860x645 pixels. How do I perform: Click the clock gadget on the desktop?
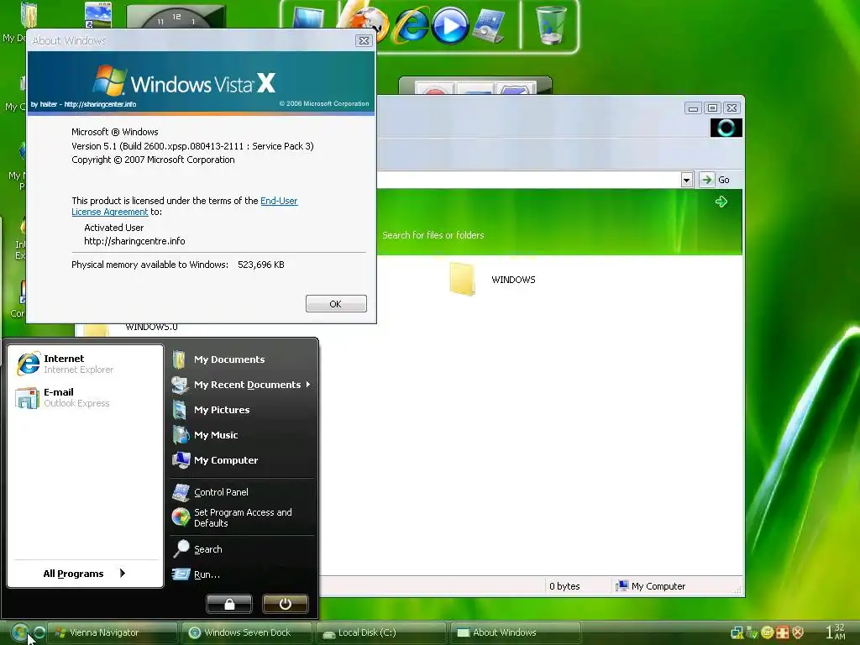pyautogui.click(x=176, y=17)
